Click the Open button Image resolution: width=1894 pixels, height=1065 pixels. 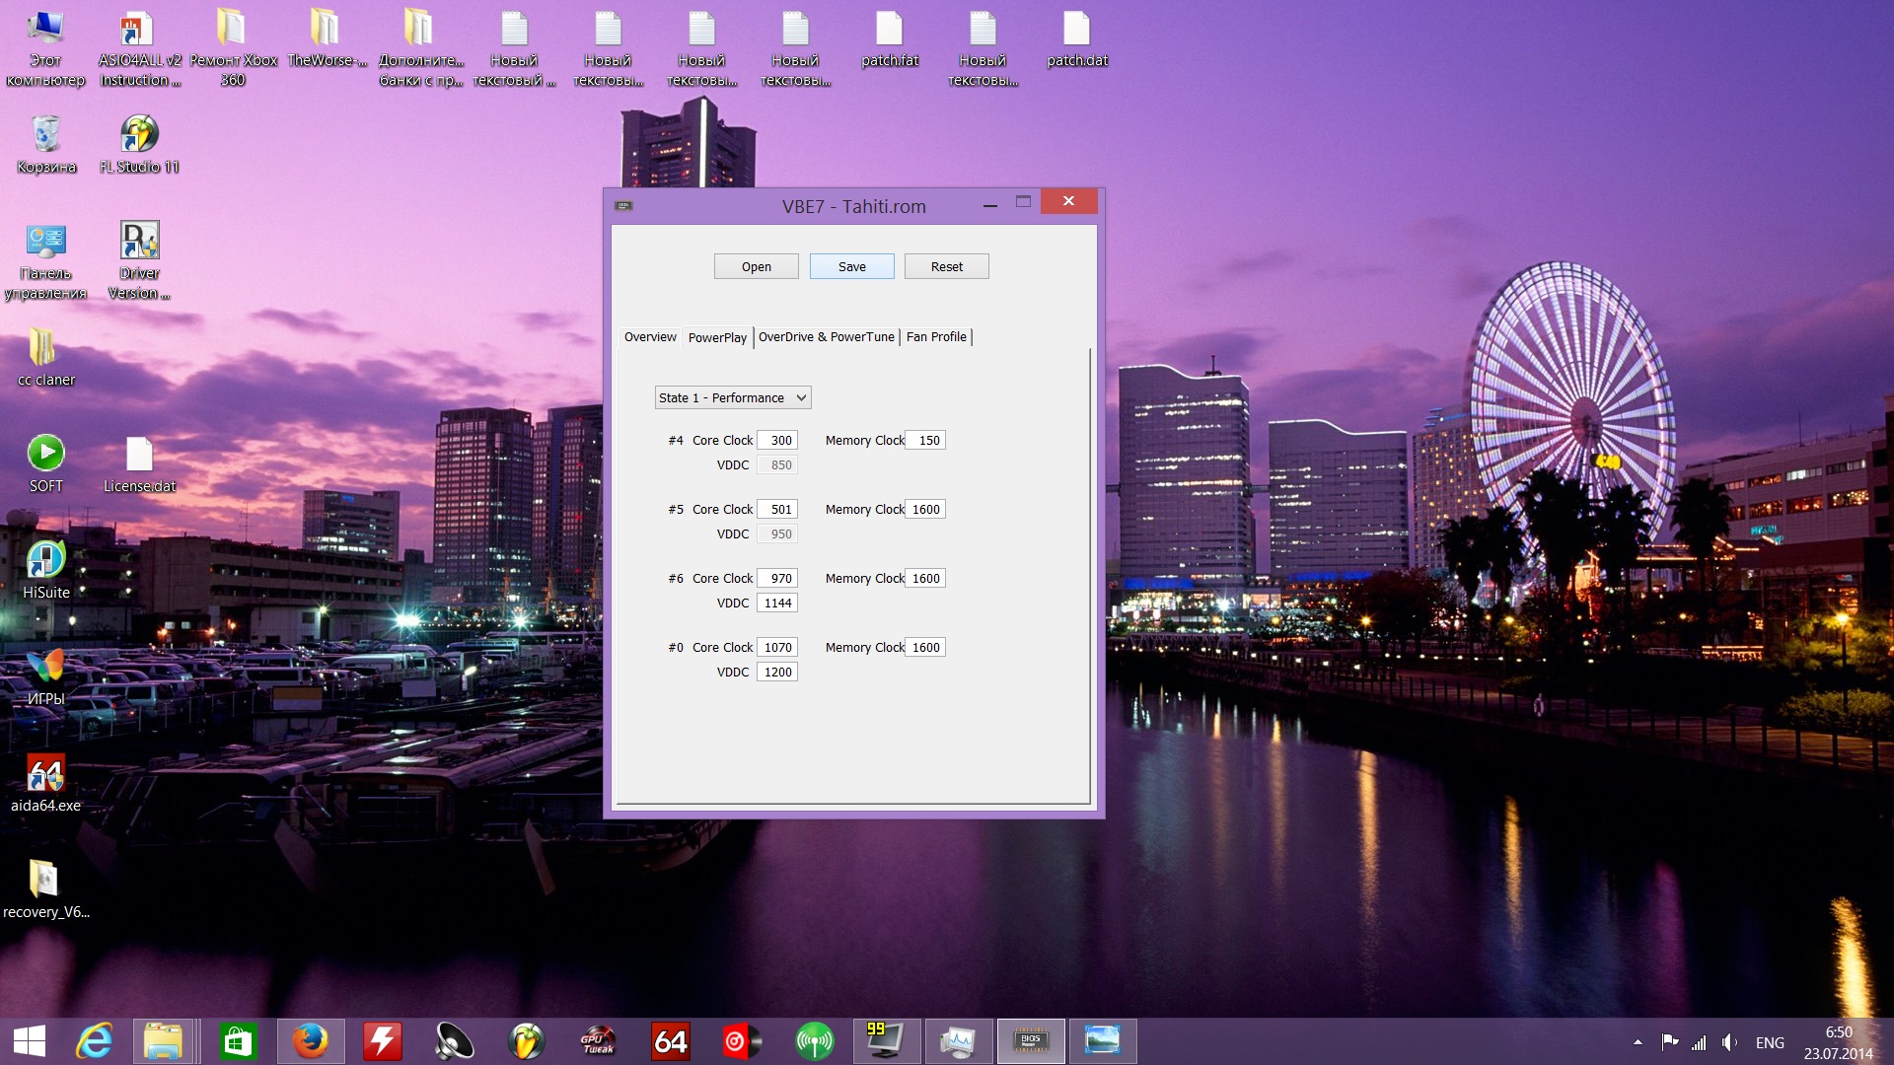pyautogui.click(x=756, y=266)
